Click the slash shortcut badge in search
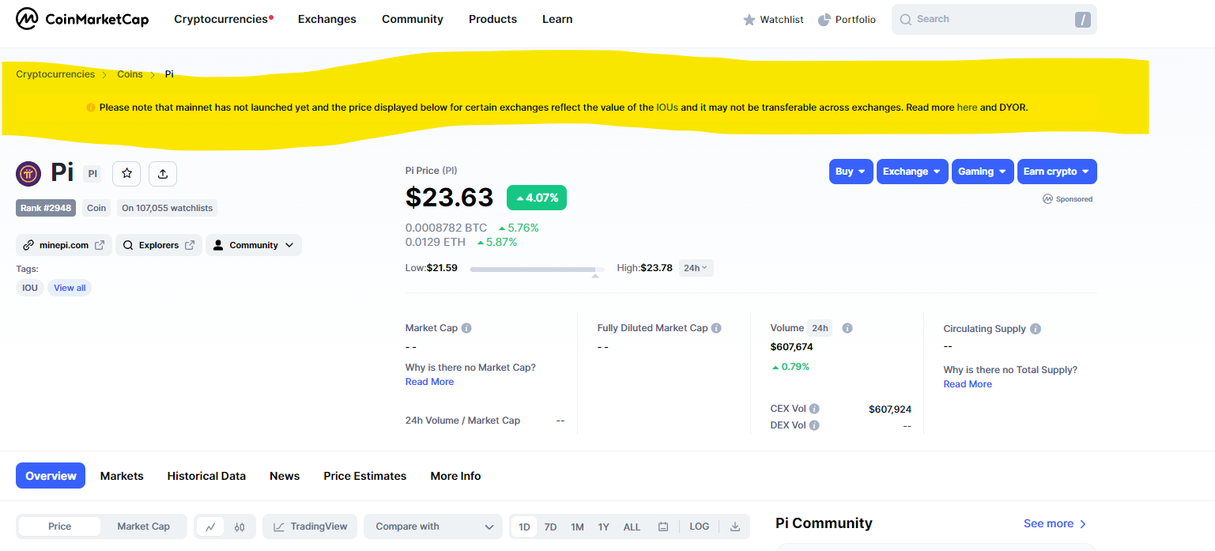This screenshot has width=1215, height=551. tap(1082, 20)
